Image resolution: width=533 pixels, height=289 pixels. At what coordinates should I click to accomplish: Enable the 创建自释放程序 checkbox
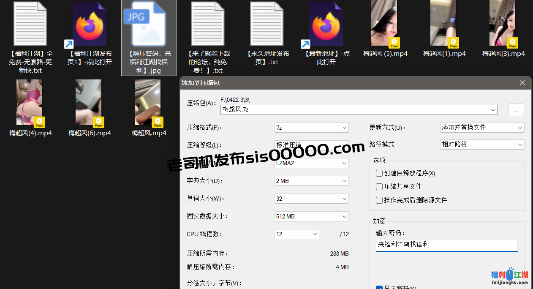click(379, 173)
